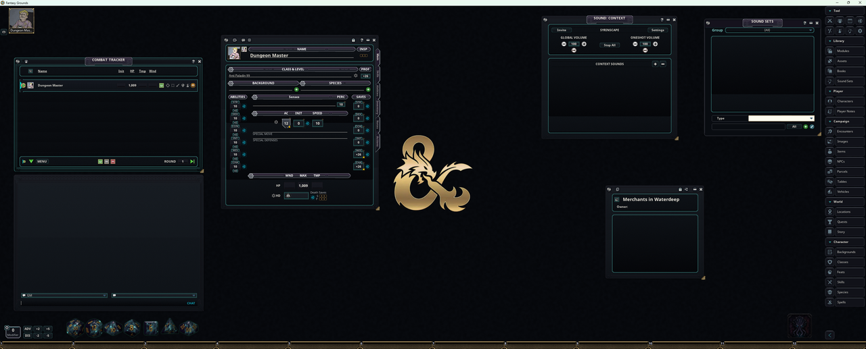Click the crossed-swords Combat Tracker tool icon
866x349 pixels.
[x=830, y=21]
